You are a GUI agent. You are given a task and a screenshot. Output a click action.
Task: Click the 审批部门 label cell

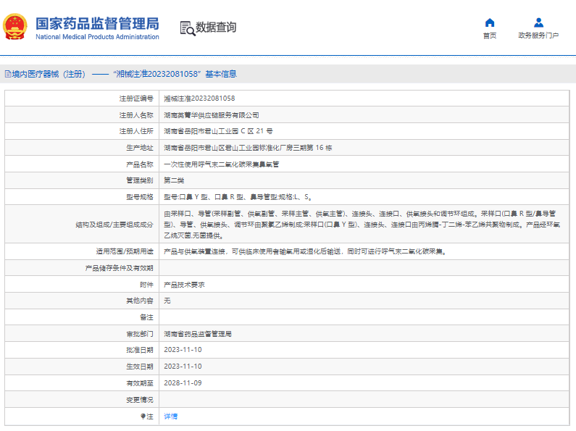(x=82, y=334)
